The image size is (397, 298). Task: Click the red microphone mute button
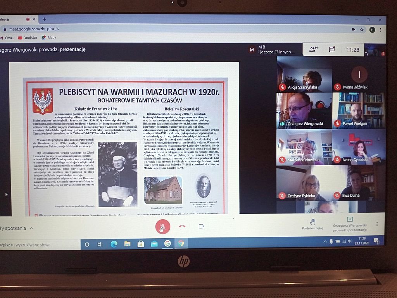point(162,227)
